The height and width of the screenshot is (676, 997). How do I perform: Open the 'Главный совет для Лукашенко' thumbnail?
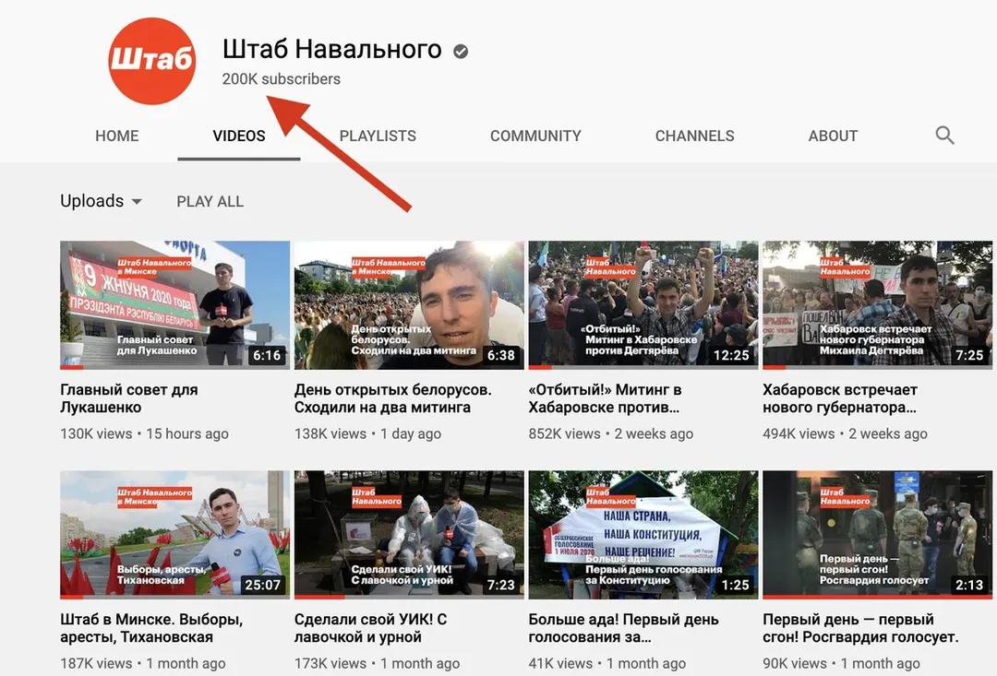tap(174, 305)
